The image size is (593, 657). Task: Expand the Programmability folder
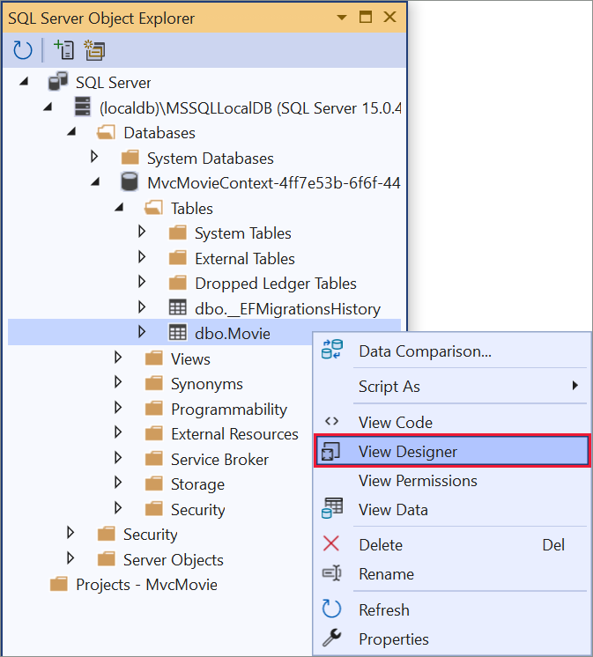(119, 409)
